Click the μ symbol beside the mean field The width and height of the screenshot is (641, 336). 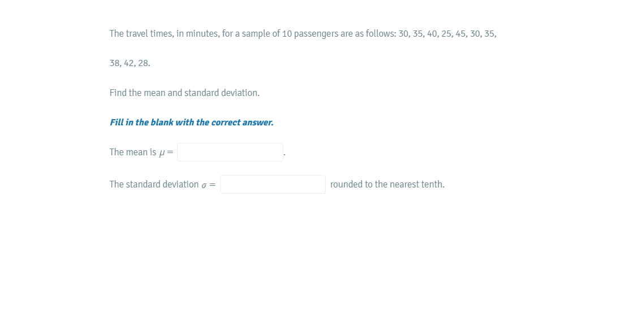[162, 152]
